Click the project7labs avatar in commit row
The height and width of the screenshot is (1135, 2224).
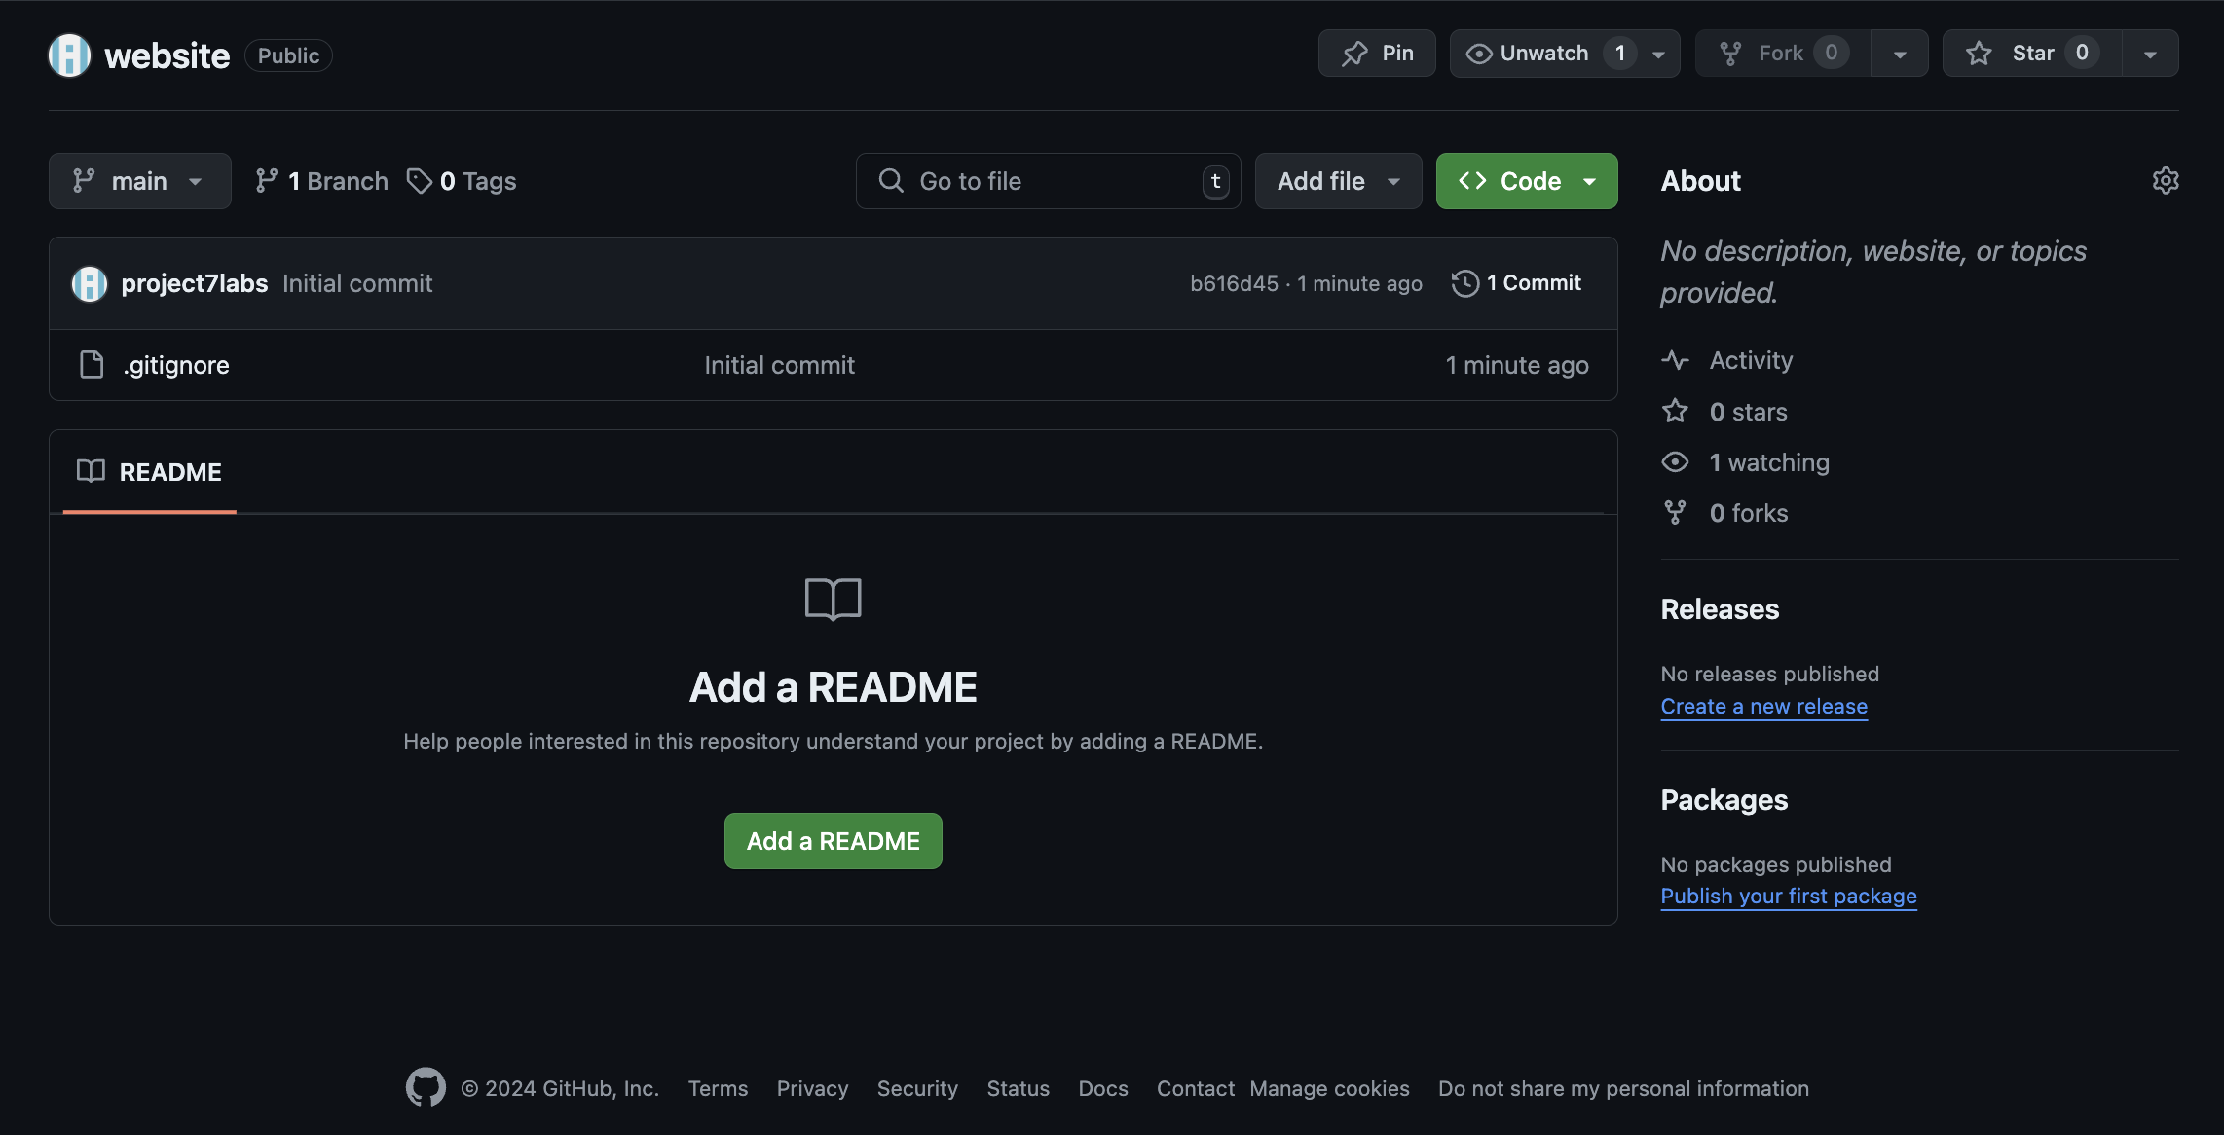coord(90,283)
